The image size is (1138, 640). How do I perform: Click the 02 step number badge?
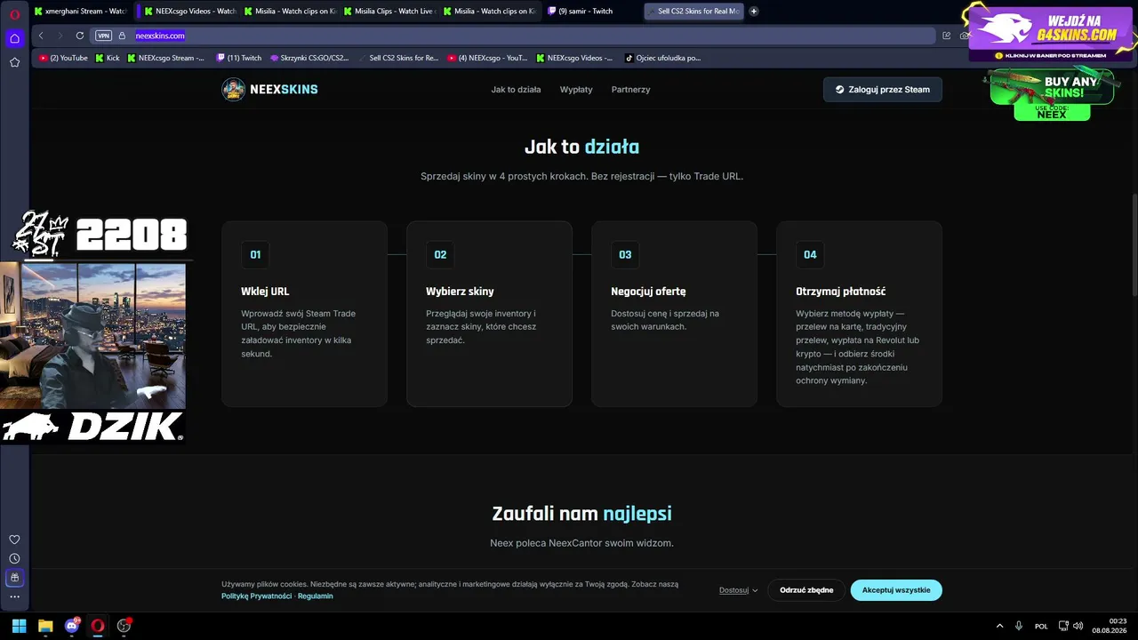[x=440, y=255]
